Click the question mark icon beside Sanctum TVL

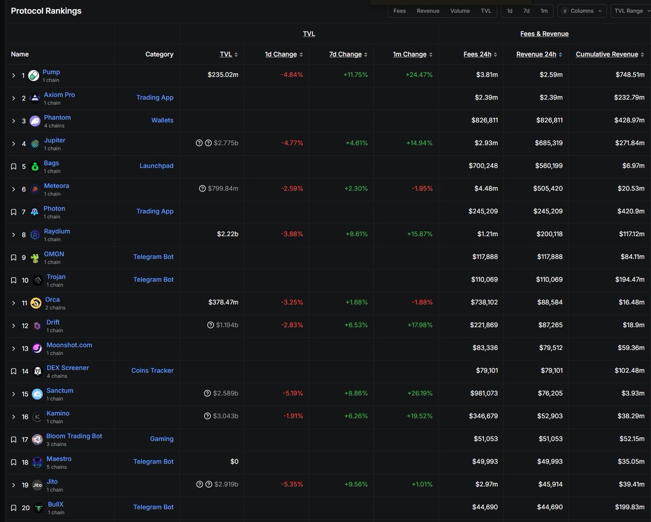207,393
